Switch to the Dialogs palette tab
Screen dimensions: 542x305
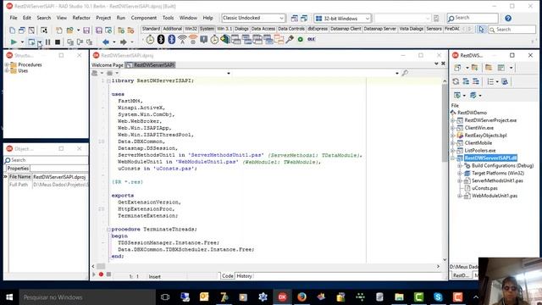pos(241,29)
